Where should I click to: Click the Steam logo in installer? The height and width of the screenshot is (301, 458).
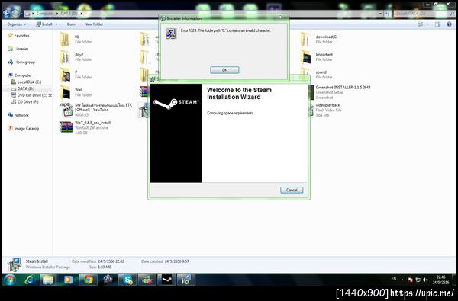[x=176, y=103]
